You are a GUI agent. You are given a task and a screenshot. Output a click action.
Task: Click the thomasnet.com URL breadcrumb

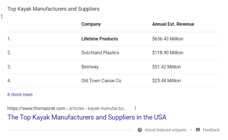click(x=36, y=108)
